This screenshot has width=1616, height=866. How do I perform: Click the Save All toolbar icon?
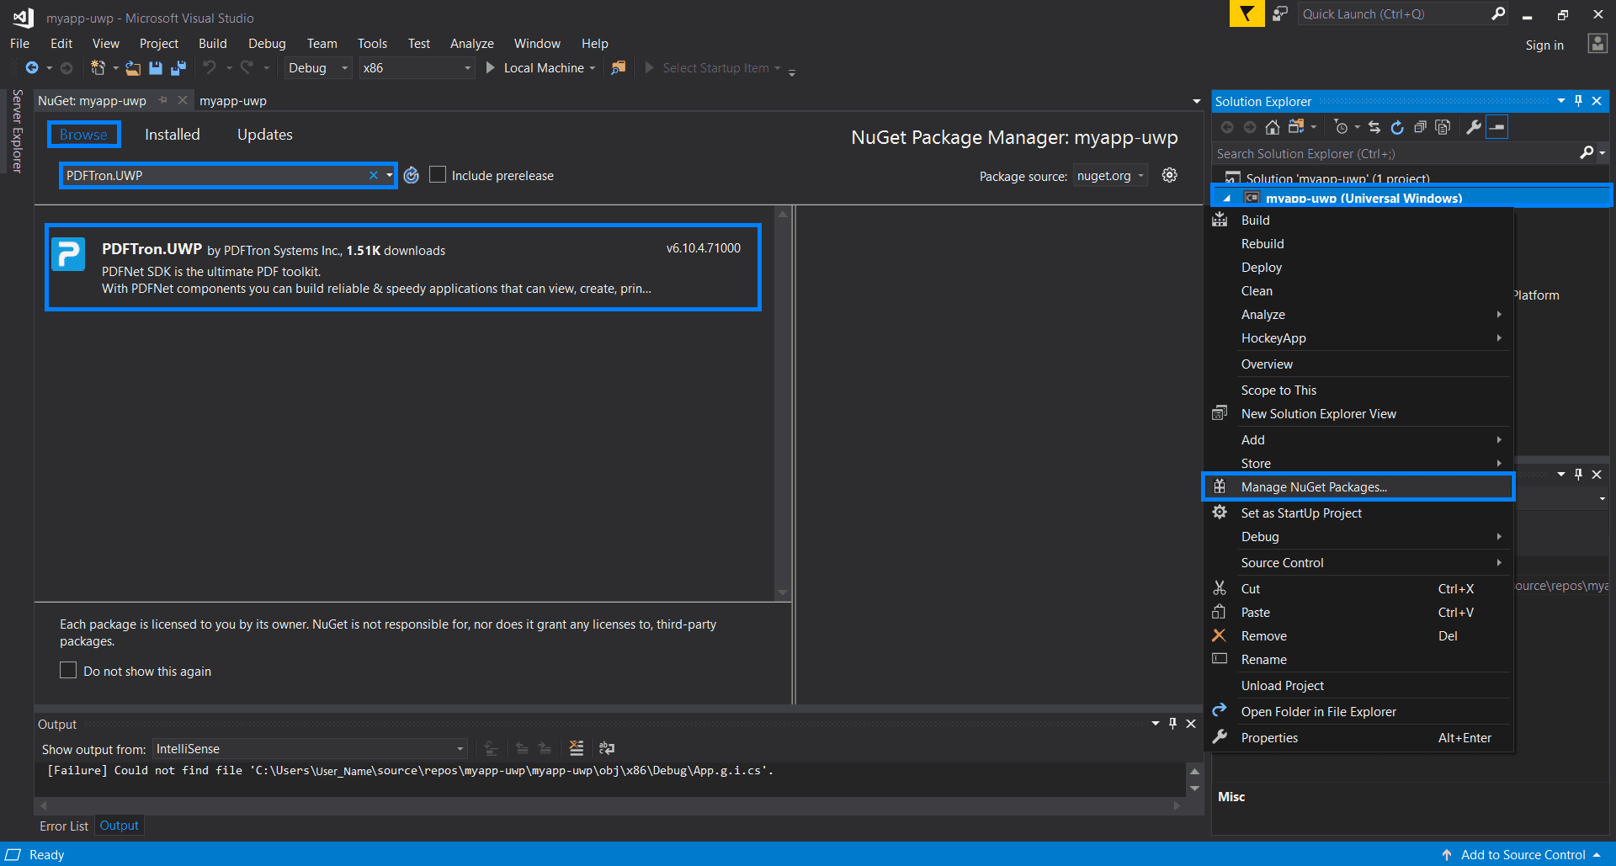pos(178,68)
